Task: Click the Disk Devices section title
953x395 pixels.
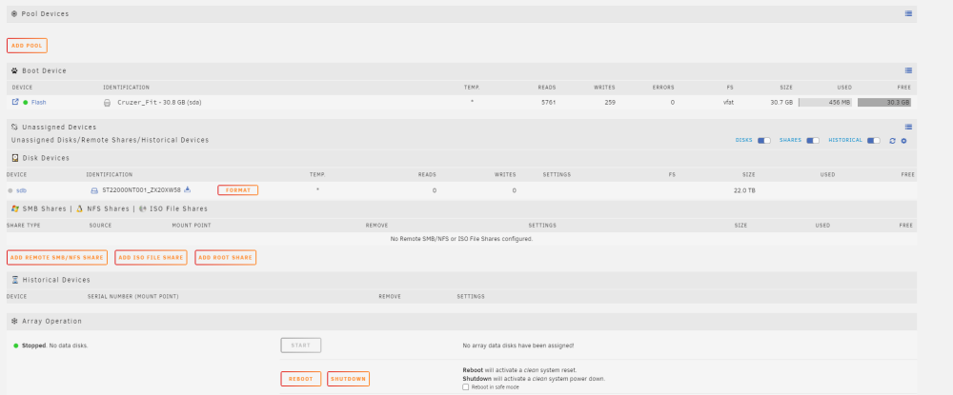Action: [x=46, y=158]
